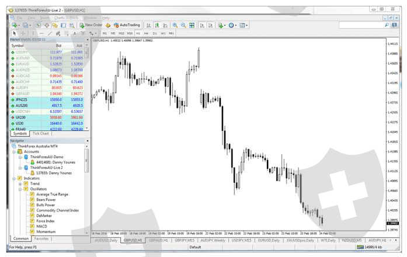Open the AUDUSD,Daily chart tab
Viewport: 407px width, 257px height.
coord(106,241)
